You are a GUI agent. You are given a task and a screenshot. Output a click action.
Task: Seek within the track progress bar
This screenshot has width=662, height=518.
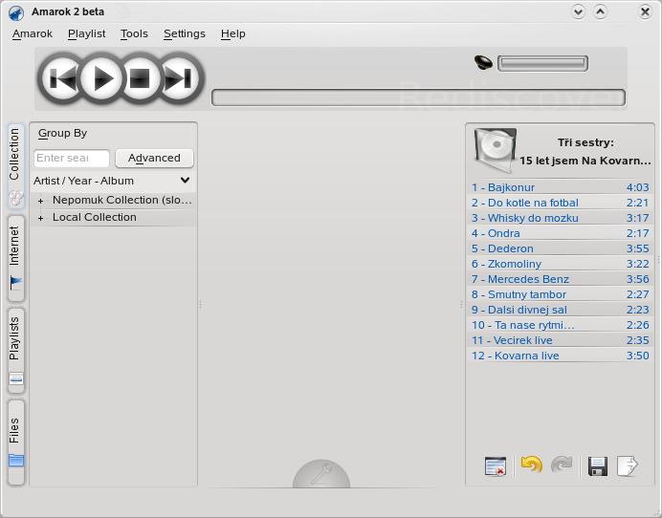418,97
